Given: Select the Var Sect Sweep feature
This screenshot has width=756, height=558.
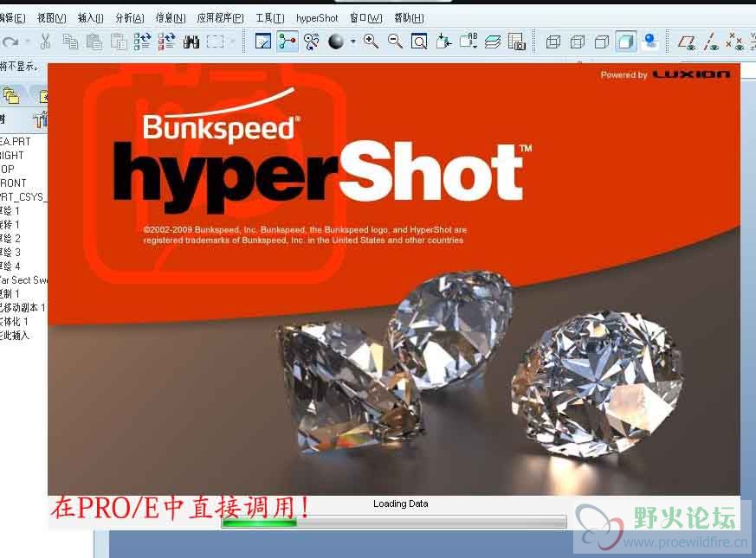Looking at the screenshot, I should (x=23, y=280).
